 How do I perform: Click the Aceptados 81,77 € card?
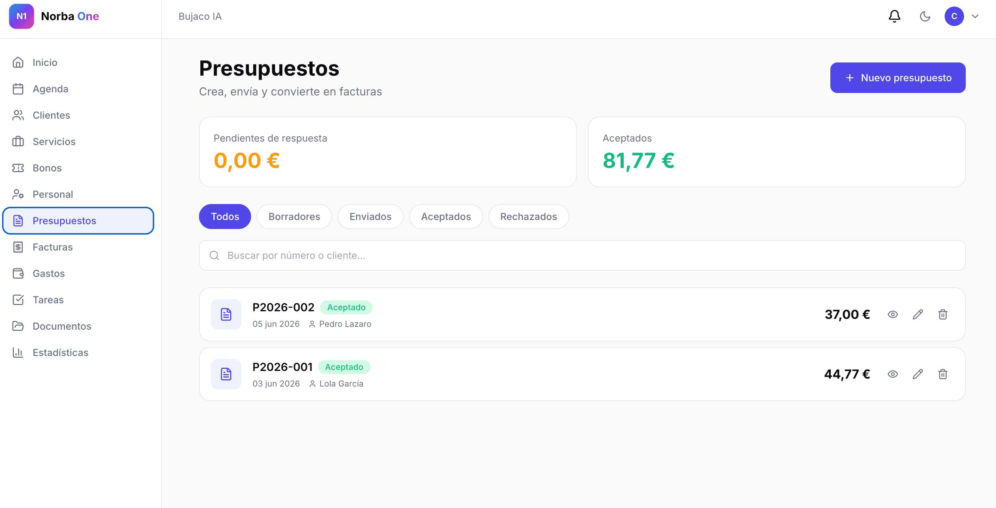[x=777, y=152]
